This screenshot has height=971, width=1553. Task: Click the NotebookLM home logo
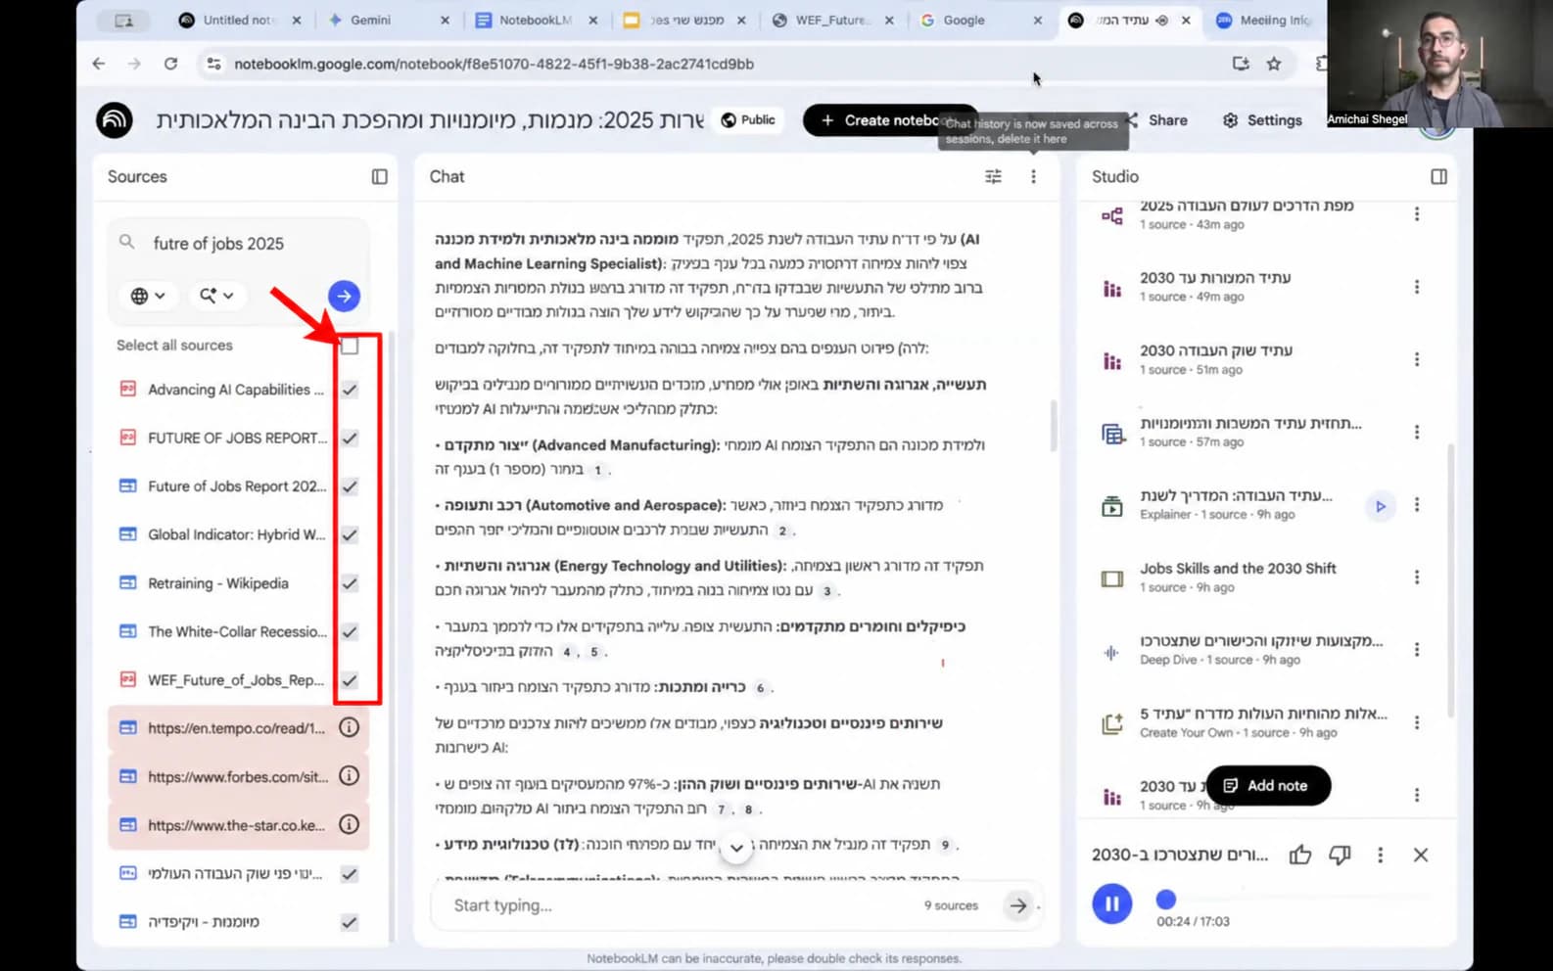[x=115, y=119]
